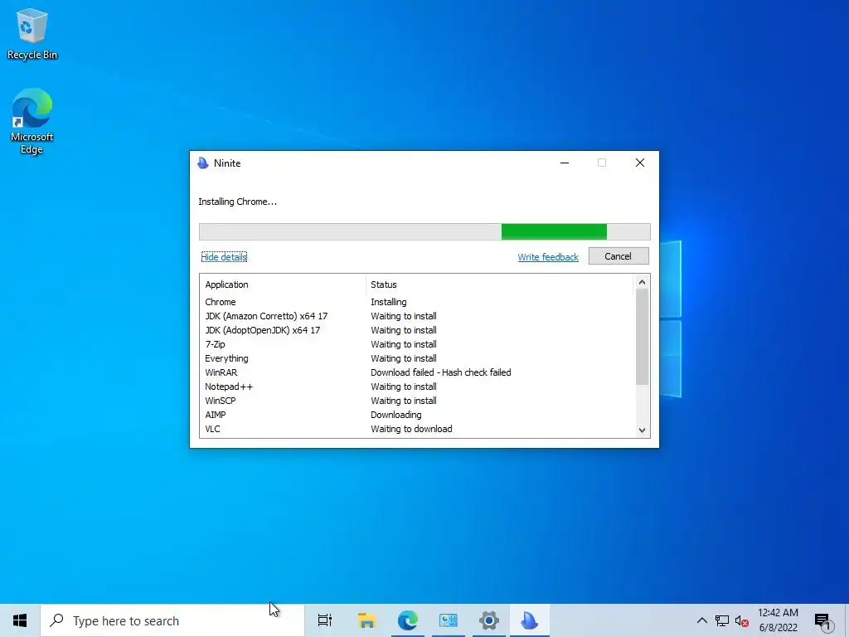Switch to the Ninite taskbar icon
This screenshot has width=849, height=637.
coord(530,620)
